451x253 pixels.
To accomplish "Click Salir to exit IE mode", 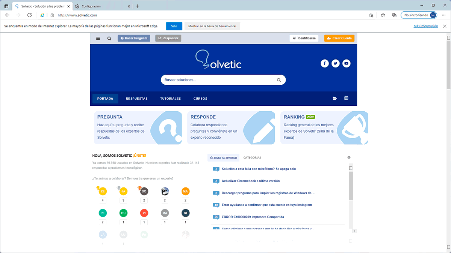I will click(x=174, y=26).
